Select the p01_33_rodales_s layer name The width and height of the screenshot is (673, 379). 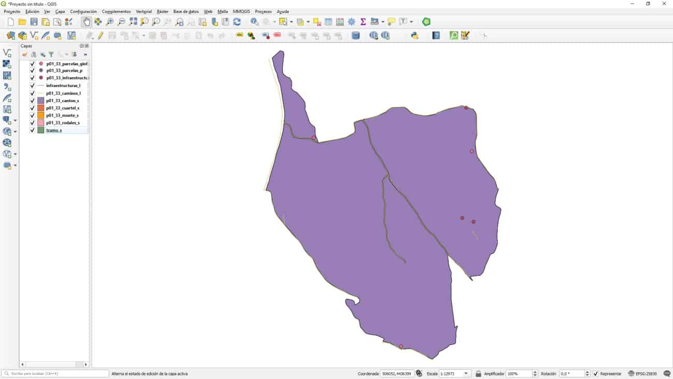tap(63, 123)
